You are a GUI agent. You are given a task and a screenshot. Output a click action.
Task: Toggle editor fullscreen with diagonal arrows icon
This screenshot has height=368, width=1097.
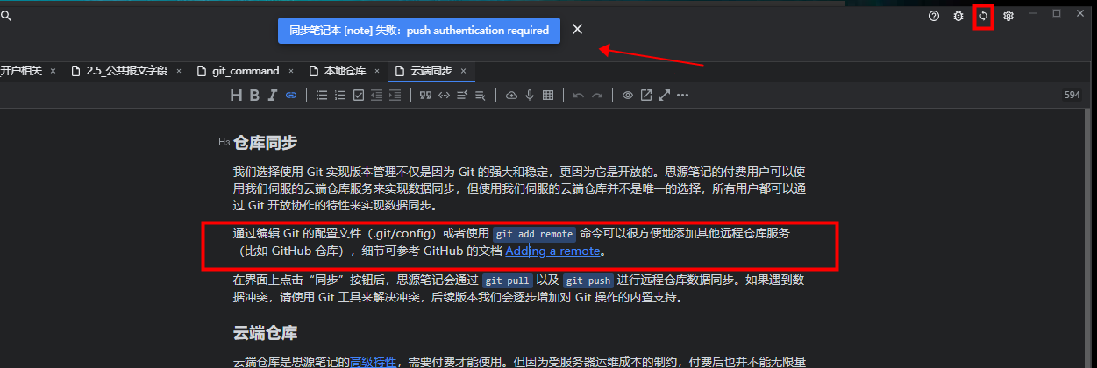tap(664, 96)
